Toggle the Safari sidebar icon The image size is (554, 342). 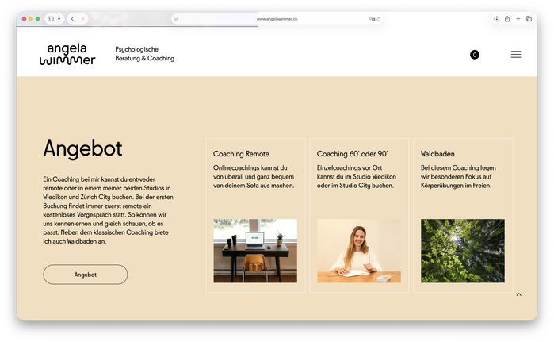click(51, 19)
